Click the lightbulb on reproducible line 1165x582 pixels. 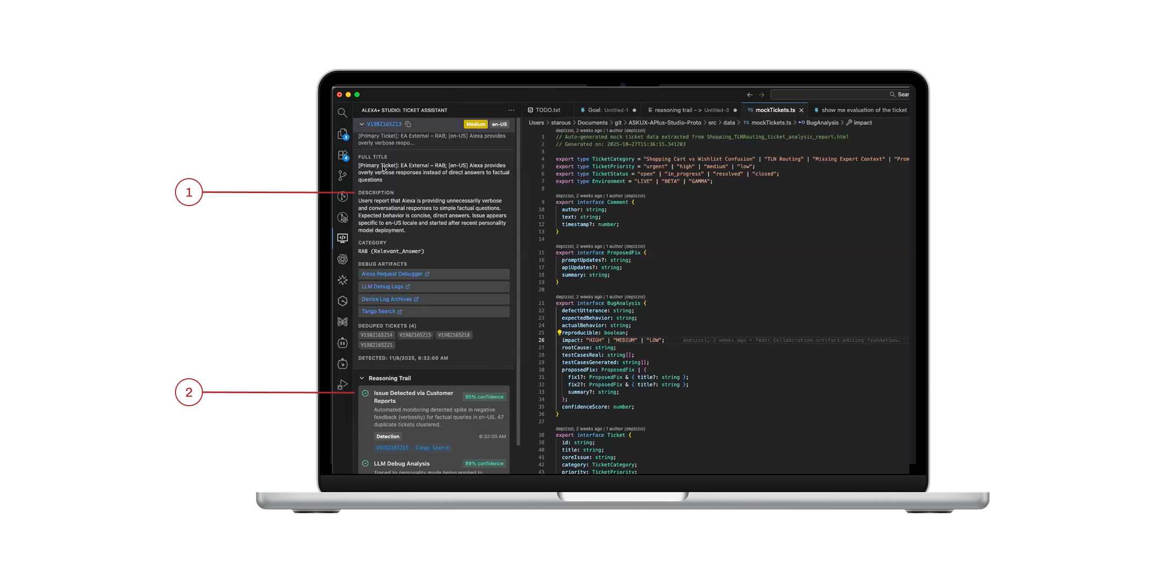(x=559, y=332)
